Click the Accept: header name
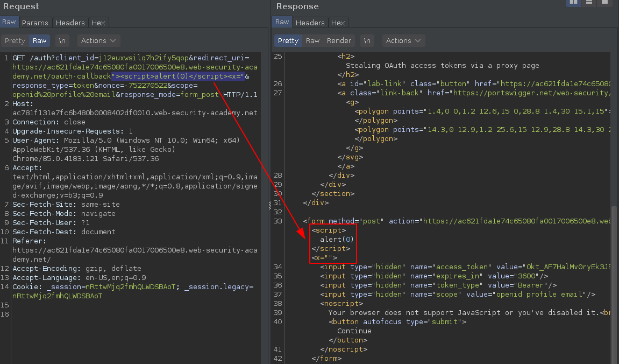The height and width of the screenshot is (364, 619). 27,168
